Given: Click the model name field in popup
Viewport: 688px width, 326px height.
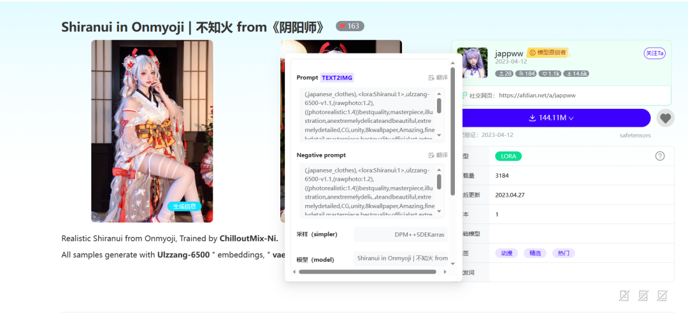Looking at the screenshot, I should tap(401, 259).
